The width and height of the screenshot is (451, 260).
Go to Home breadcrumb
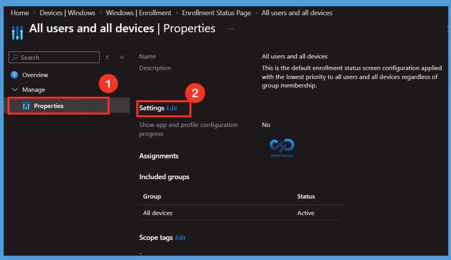(x=20, y=13)
